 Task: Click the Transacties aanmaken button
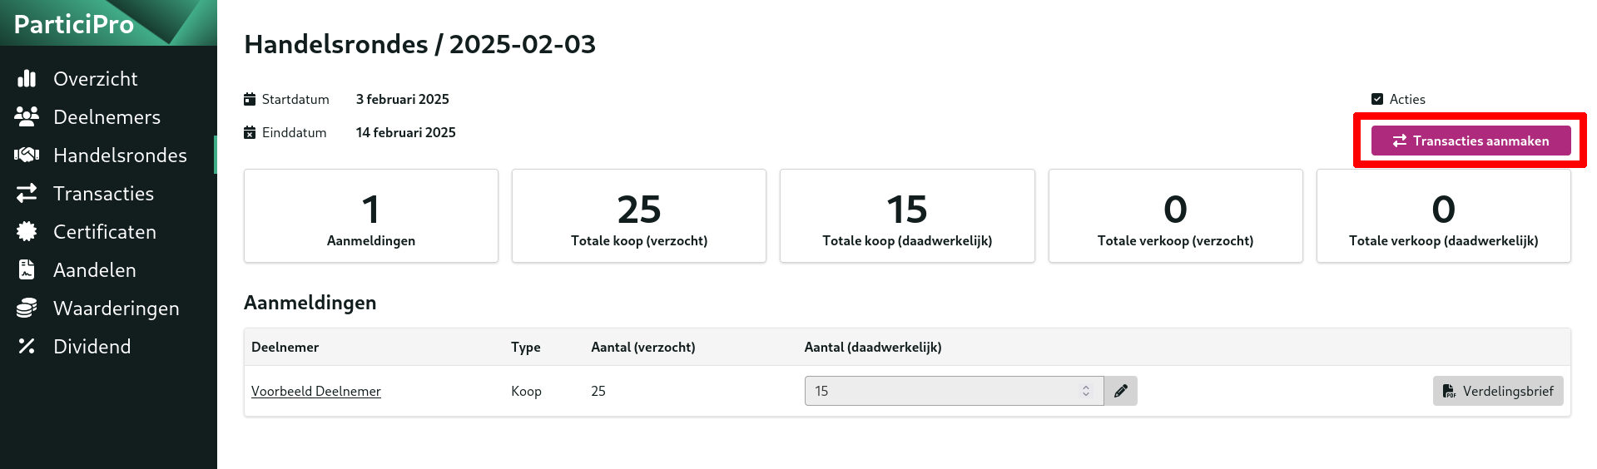click(1471, 141)
